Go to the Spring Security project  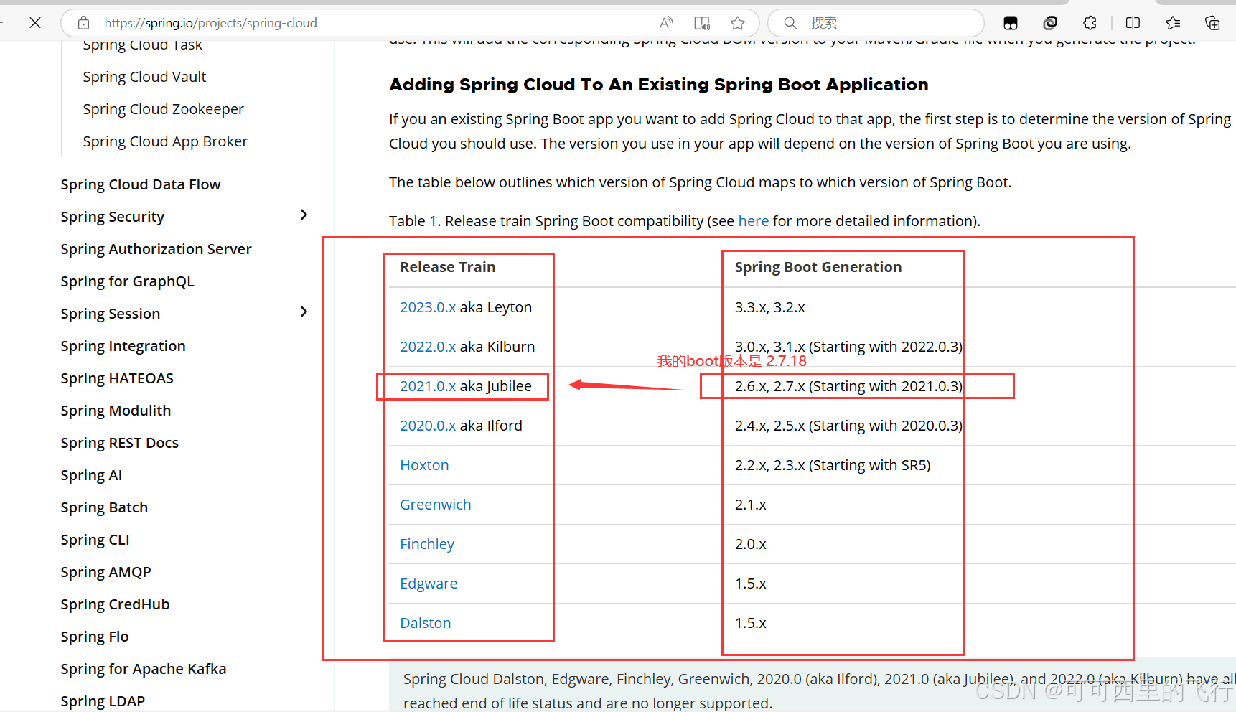click(x=113, y=217)
